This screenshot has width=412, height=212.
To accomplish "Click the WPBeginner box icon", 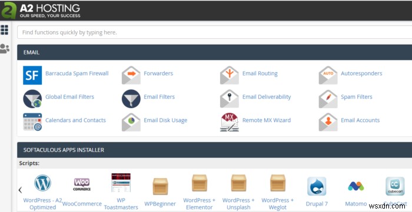I will tap(160, 186).
